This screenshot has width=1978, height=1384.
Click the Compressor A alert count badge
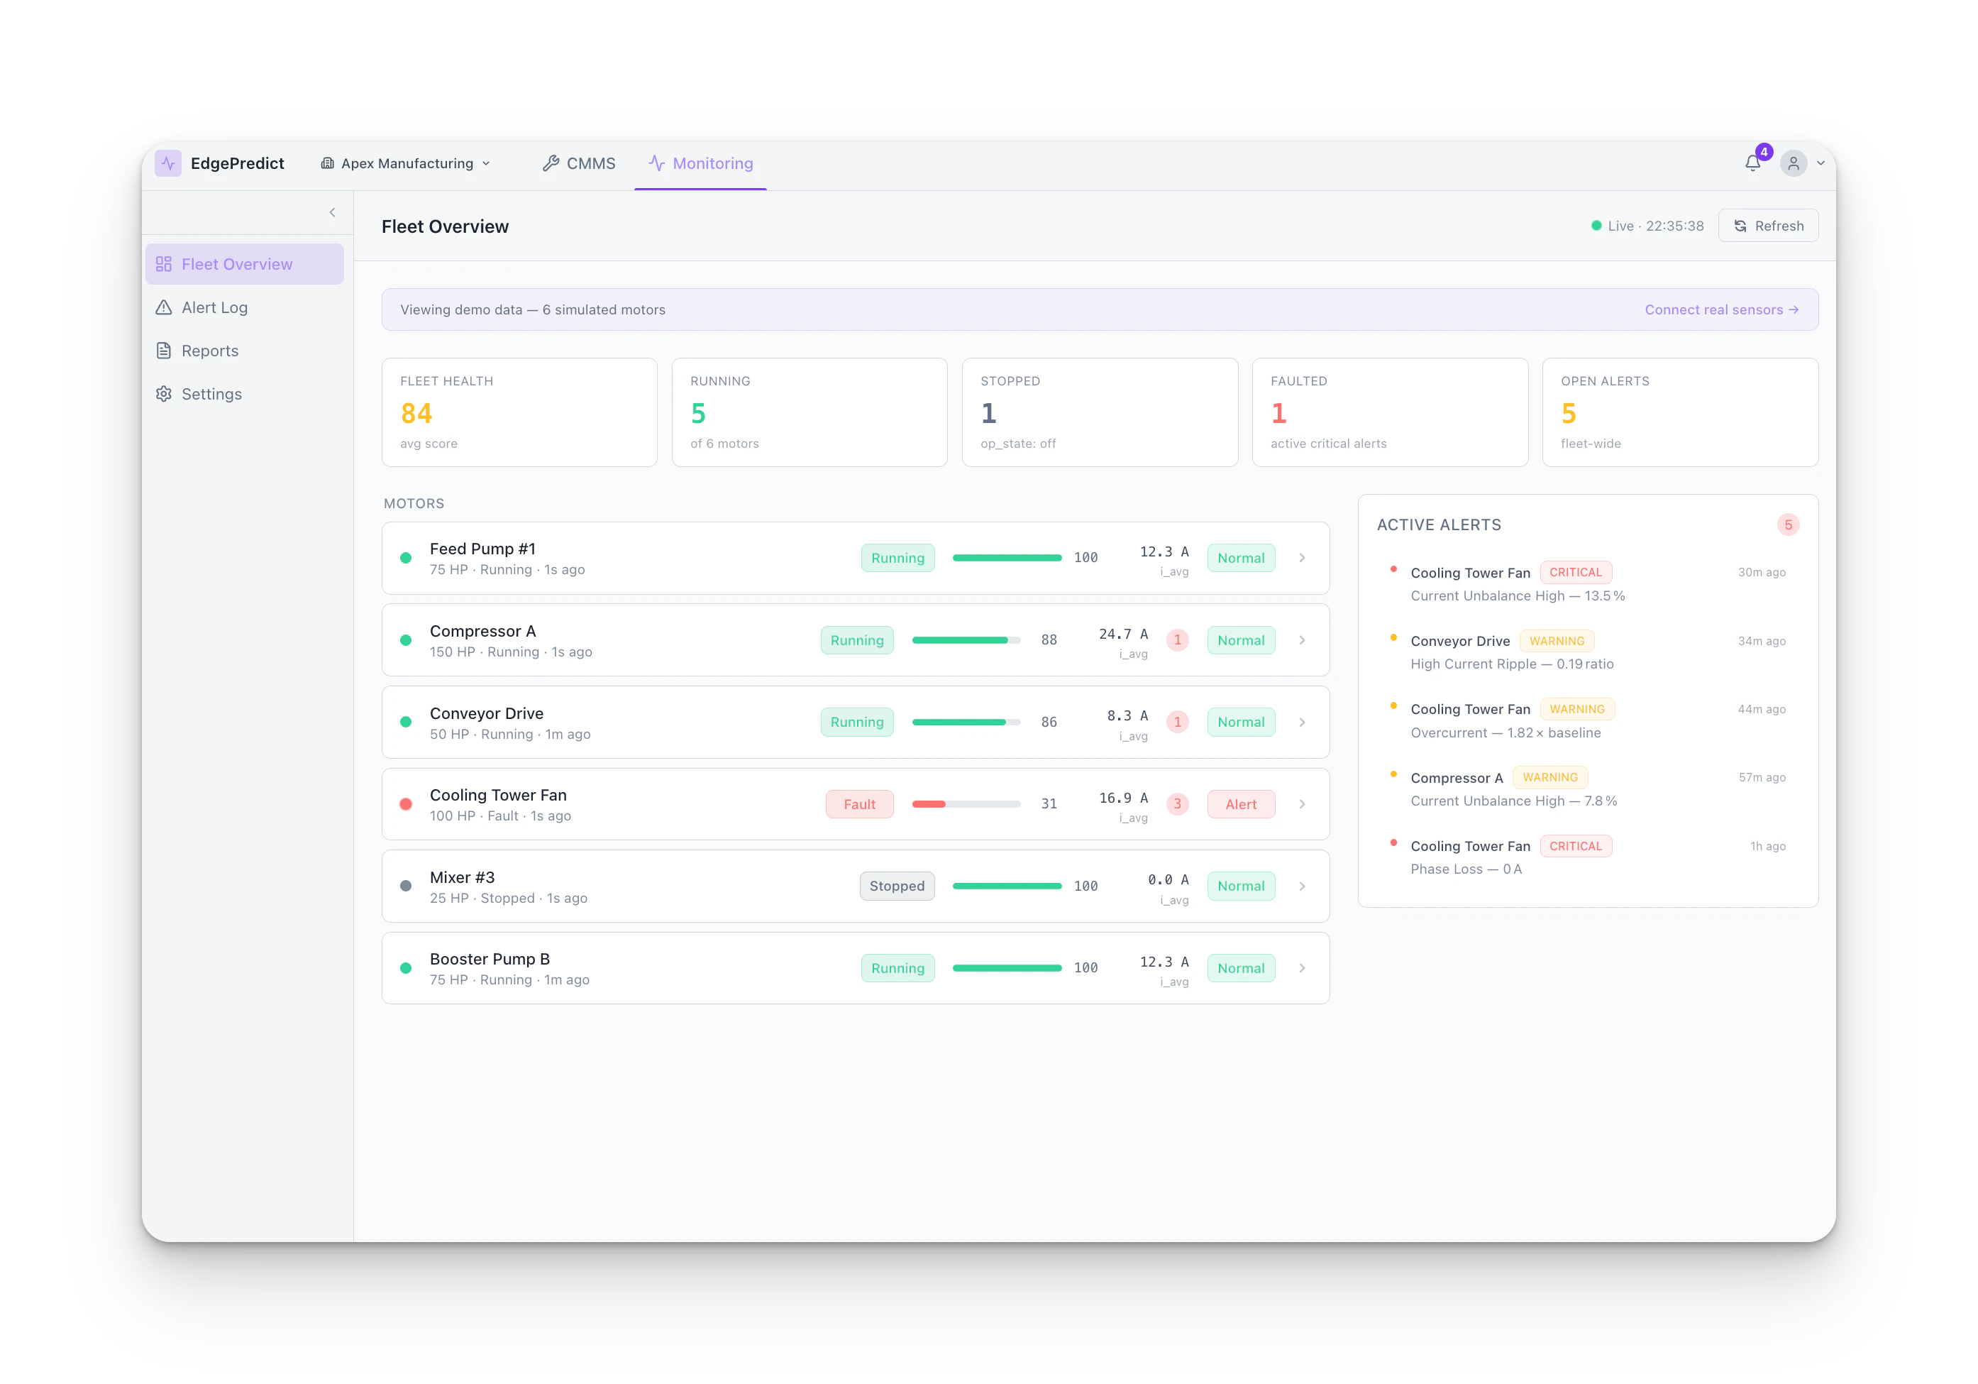(x=1177, y=640)
